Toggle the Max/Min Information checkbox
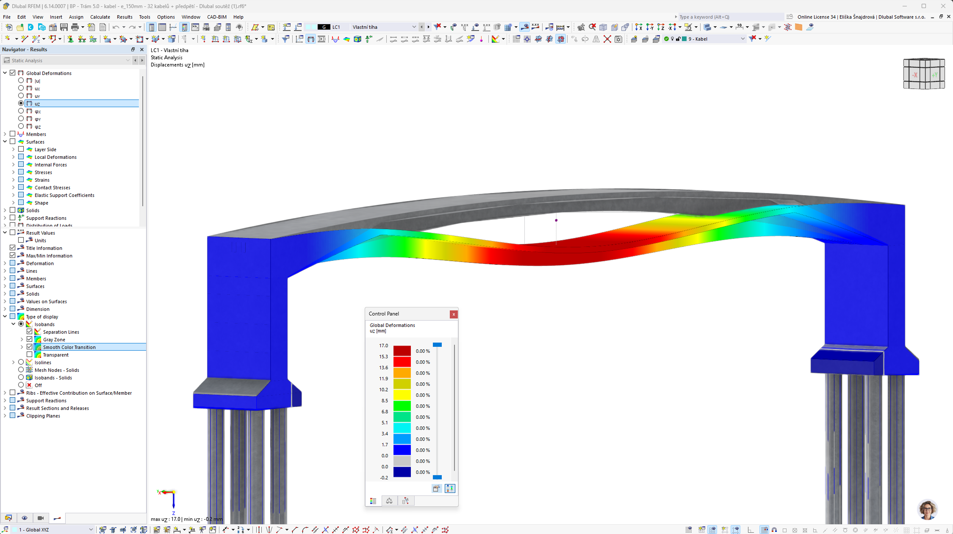The height and width of the screenshot is (534, 953). click(x=13, y=255)
